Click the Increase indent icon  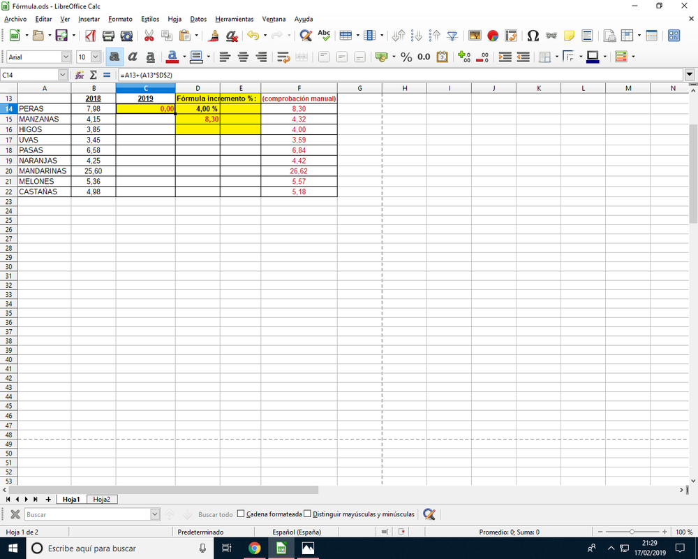505,57
